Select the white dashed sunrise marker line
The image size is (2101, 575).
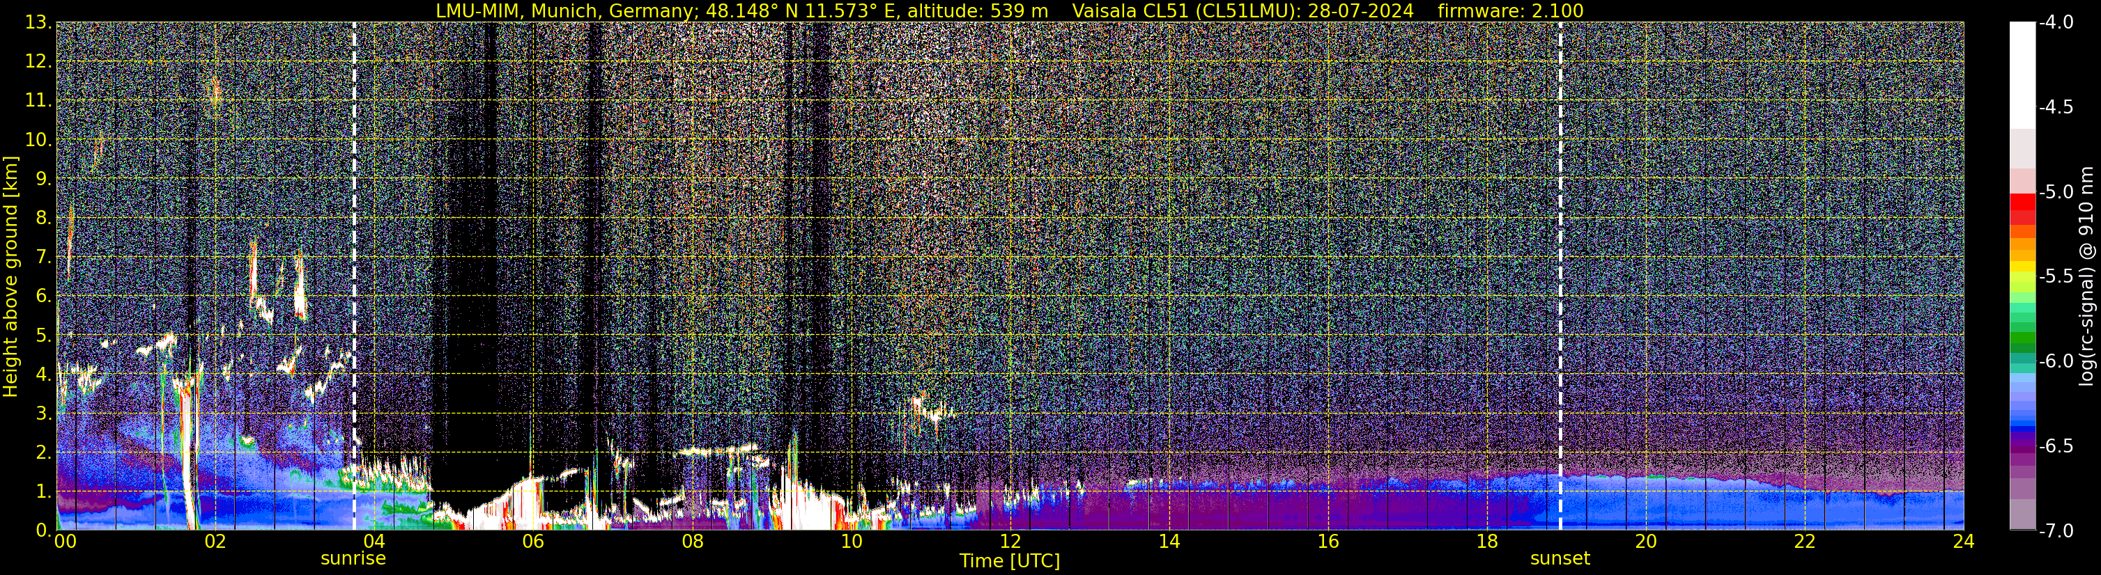pyautogui.click(x=353, y=276)
